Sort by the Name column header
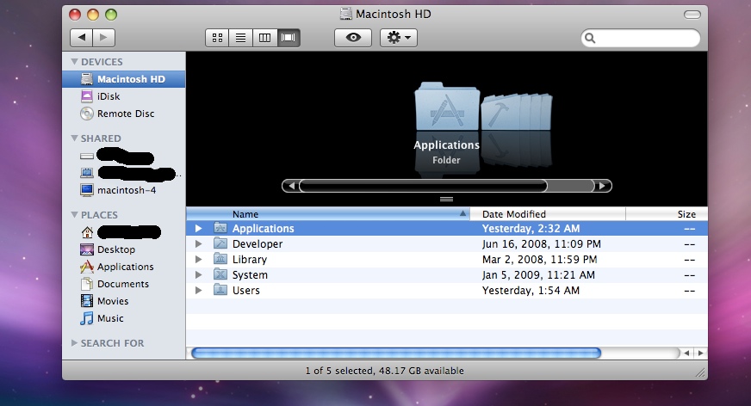The height and width of the screenshot is (406, 751). point(328,214)
